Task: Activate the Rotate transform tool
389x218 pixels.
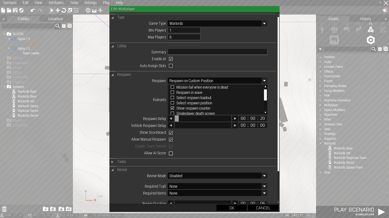Action: (64, 10)
